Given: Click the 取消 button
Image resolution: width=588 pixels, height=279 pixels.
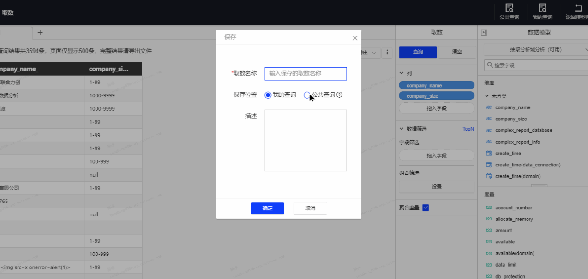Looking at the screenshot, I should [x=310, y=208].
